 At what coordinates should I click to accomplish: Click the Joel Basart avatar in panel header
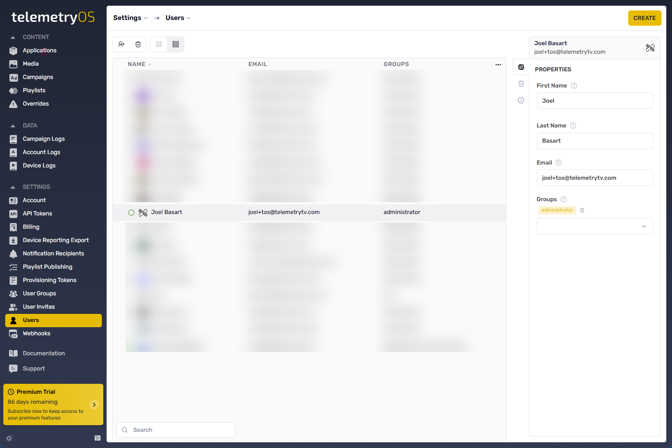(x=650, y=48)
